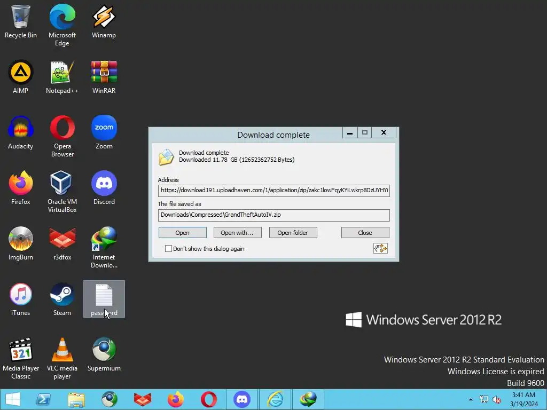Click the download folder icon in the dialog
Viewport: 547px width, 410px height.
point(166,157)
